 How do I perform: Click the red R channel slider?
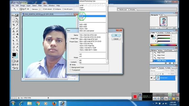[x=164, y=36]
